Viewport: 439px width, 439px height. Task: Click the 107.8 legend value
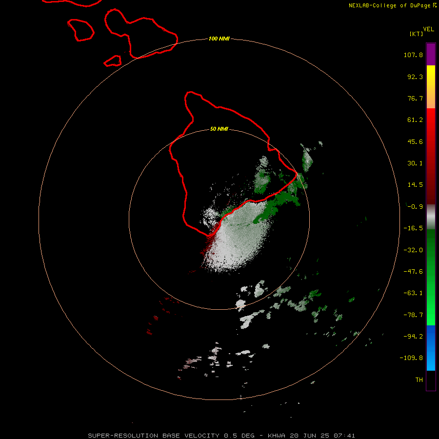(413, 55)
